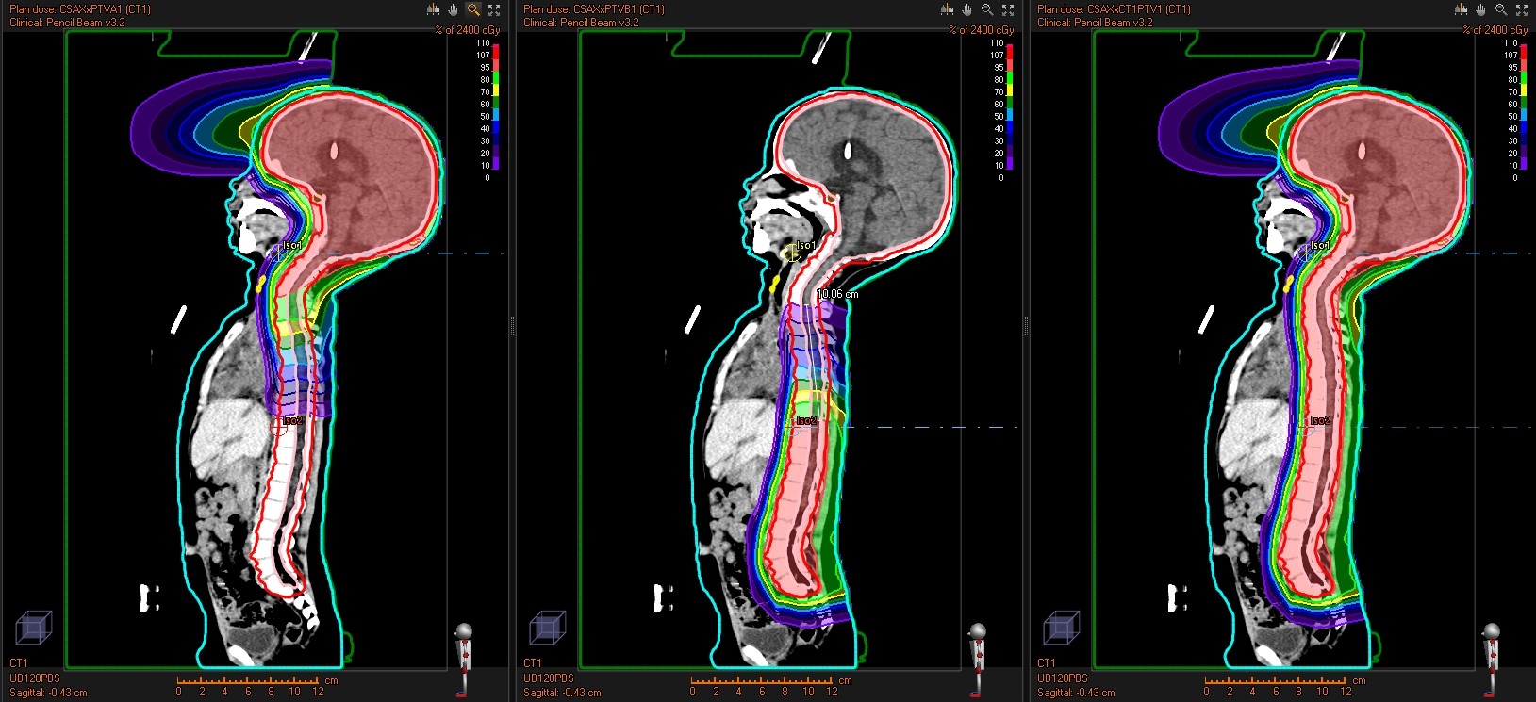Maximize the CSAXxPTVA1 dose view
The image size is (1536, 702).
[x=494, y=9]
